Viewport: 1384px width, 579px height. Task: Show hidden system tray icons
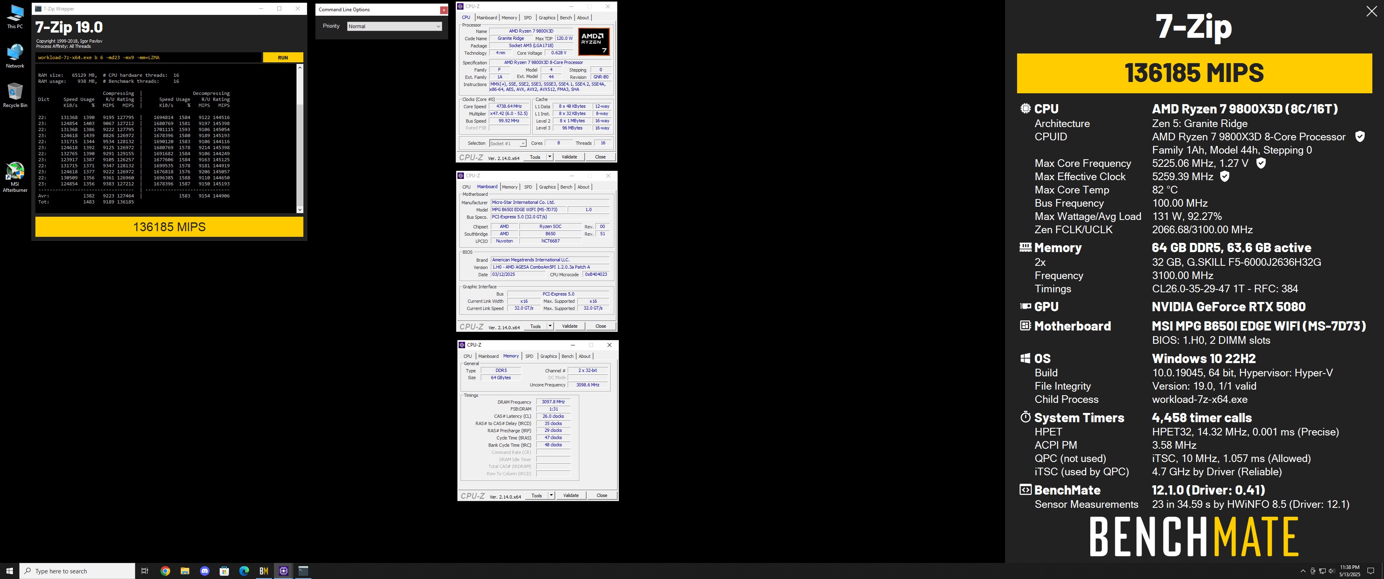[1303, 571]
